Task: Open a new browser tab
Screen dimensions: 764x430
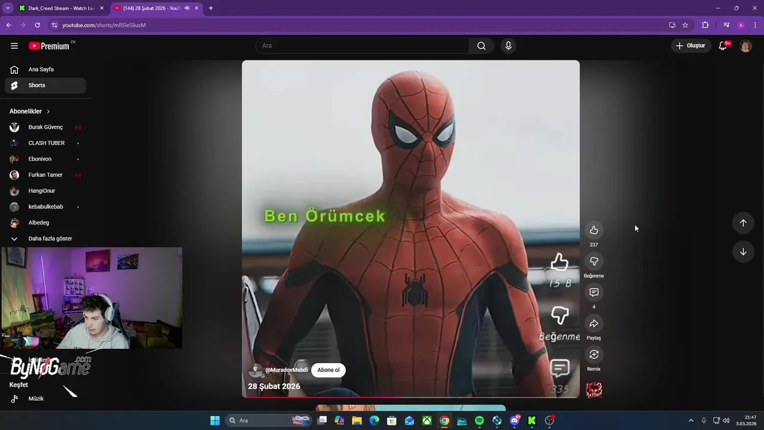Action: [211, 8]
